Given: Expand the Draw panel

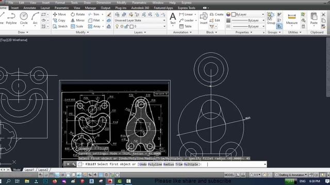Looking at the screenshot, I should click(x=23, y=32).
